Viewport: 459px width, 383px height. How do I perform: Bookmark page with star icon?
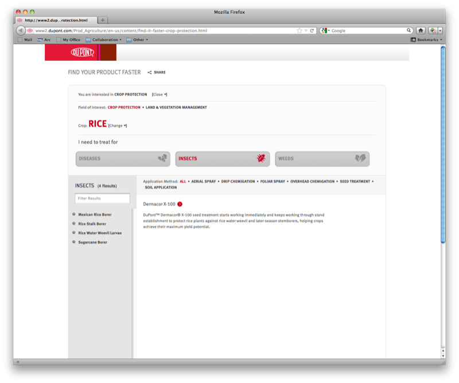[299, 31]
